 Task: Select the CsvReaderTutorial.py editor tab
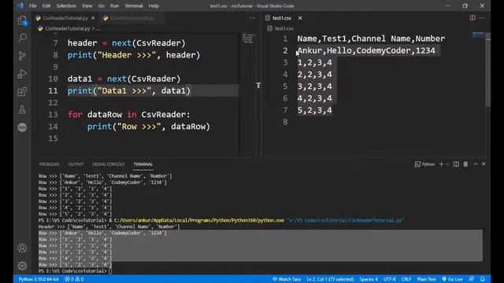coord(65,18)
